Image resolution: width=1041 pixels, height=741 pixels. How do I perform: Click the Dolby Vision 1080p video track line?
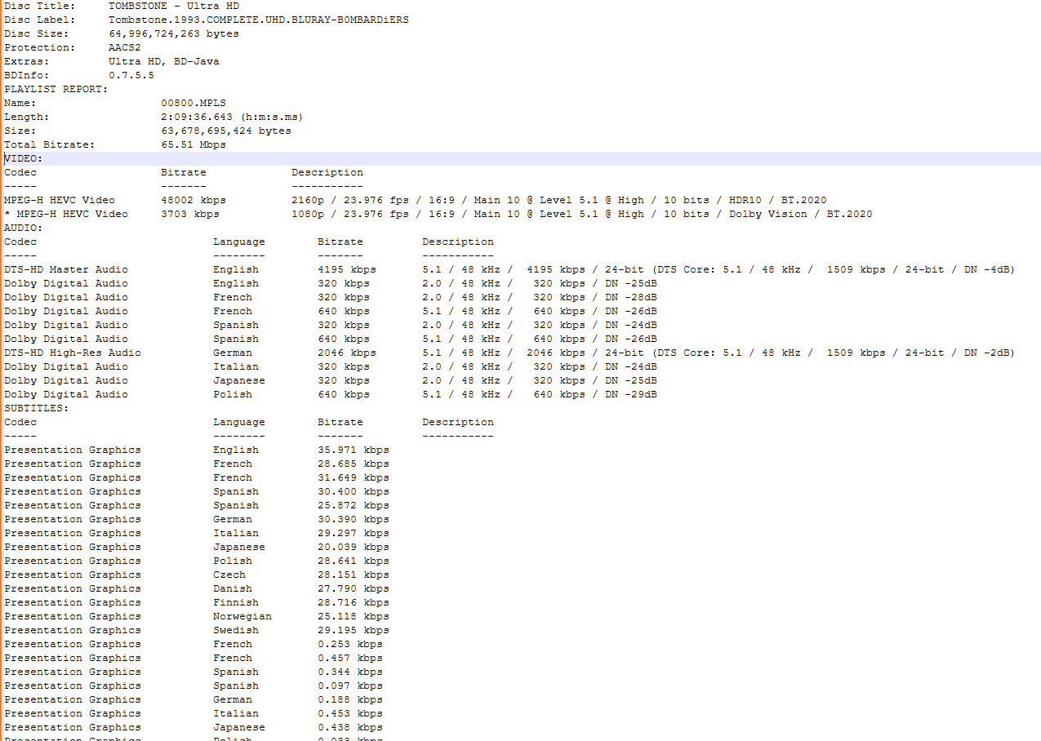tap(327, 213)
